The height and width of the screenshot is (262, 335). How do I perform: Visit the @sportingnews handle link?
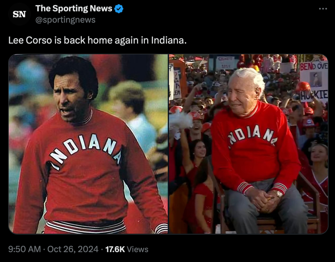tap(65, 20)
